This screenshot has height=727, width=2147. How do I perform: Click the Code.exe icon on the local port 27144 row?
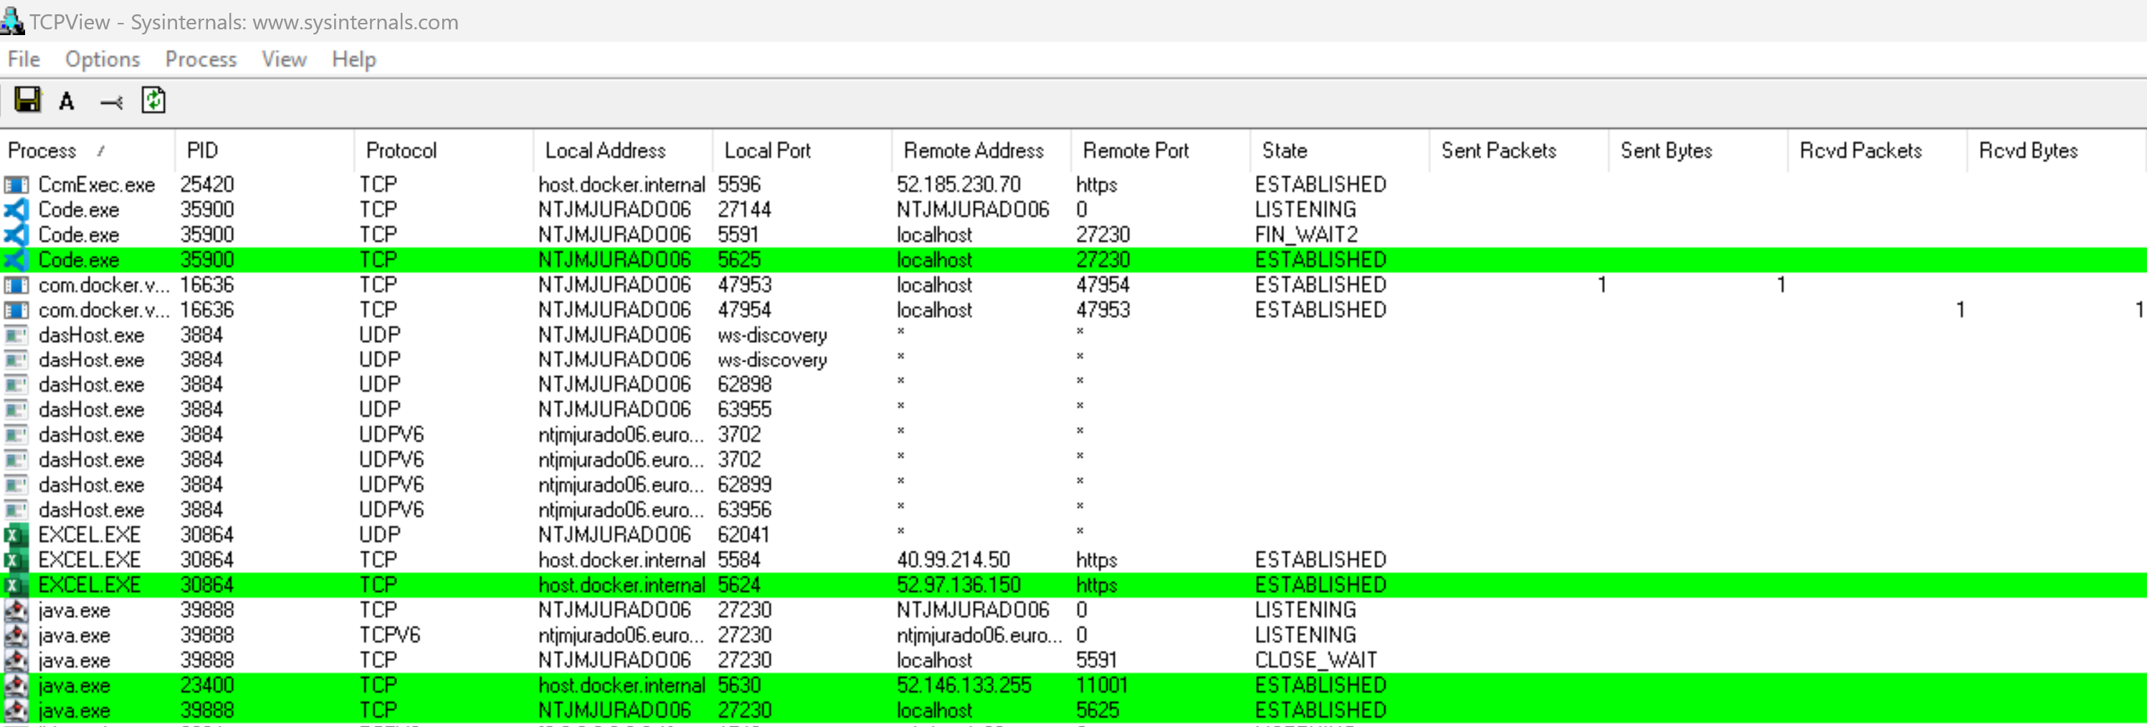[16, 210]
